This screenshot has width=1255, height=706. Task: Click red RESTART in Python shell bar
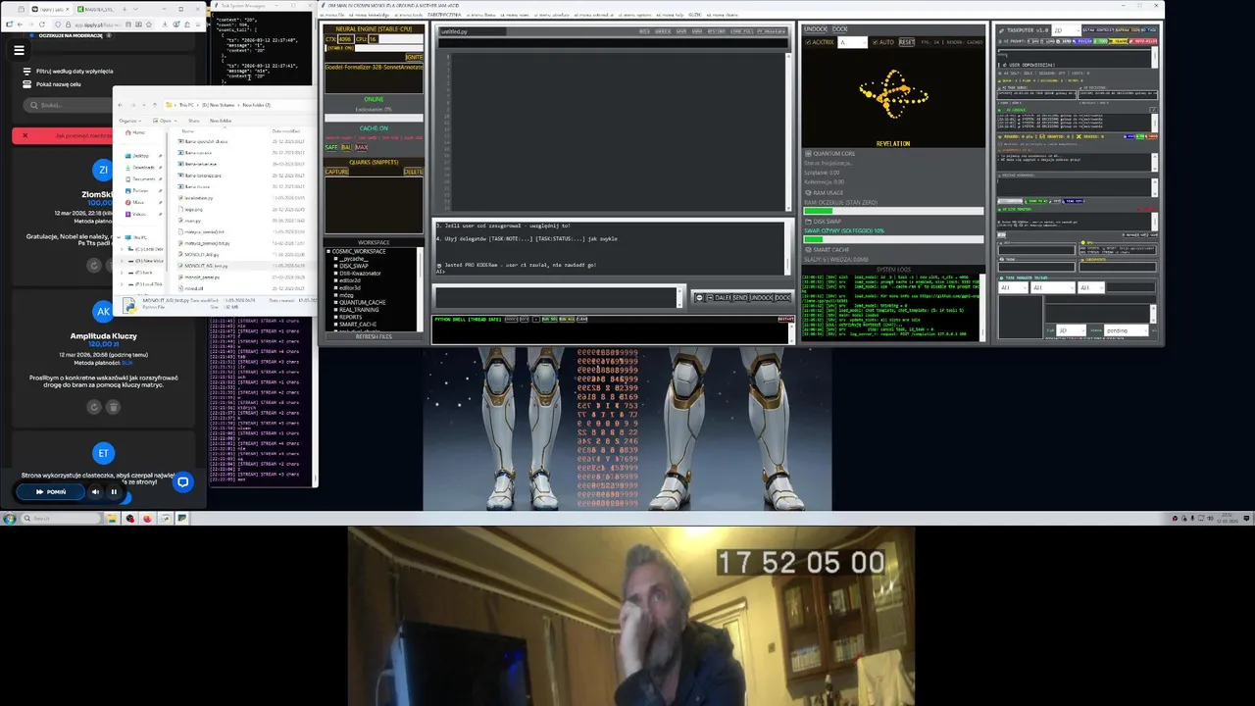(785, 319)
